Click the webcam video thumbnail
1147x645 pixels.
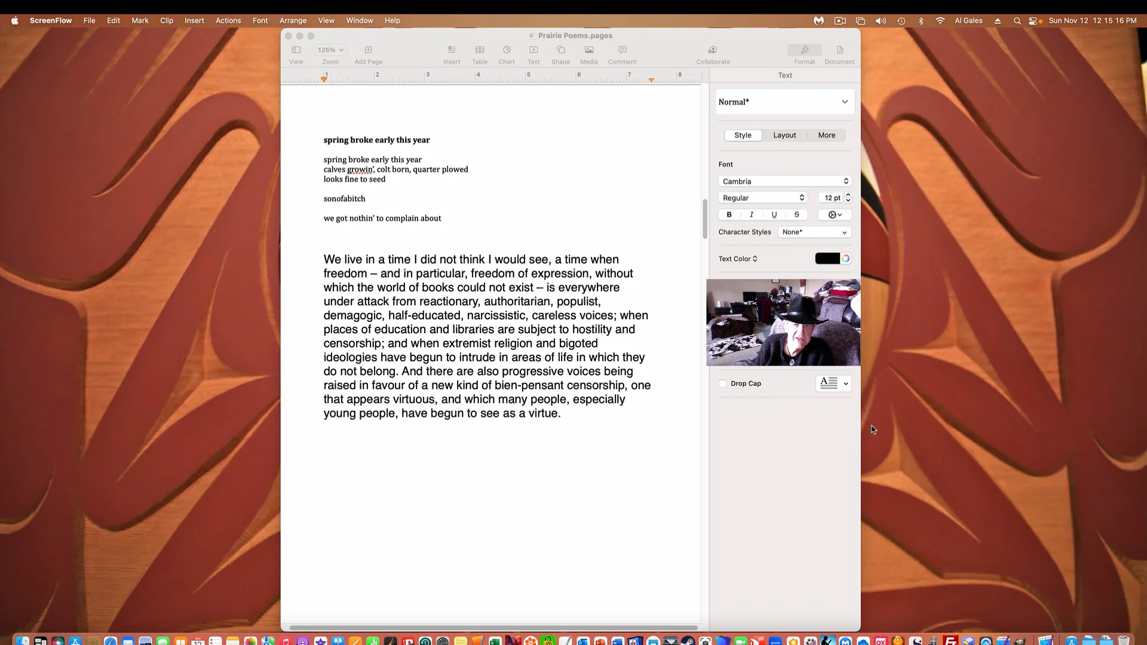(783, 322)
